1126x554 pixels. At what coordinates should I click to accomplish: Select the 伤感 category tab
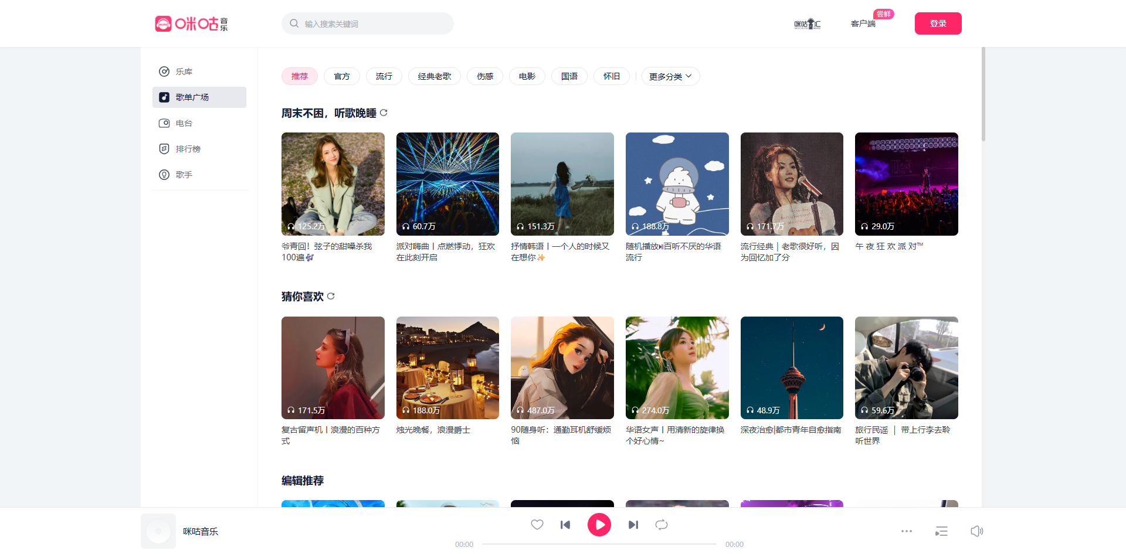click(x=485, y=76)
